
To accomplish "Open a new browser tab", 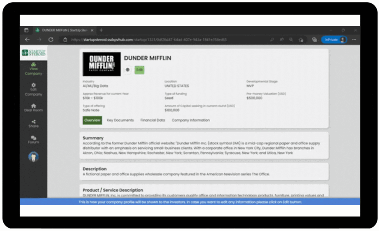I will 101,30.
